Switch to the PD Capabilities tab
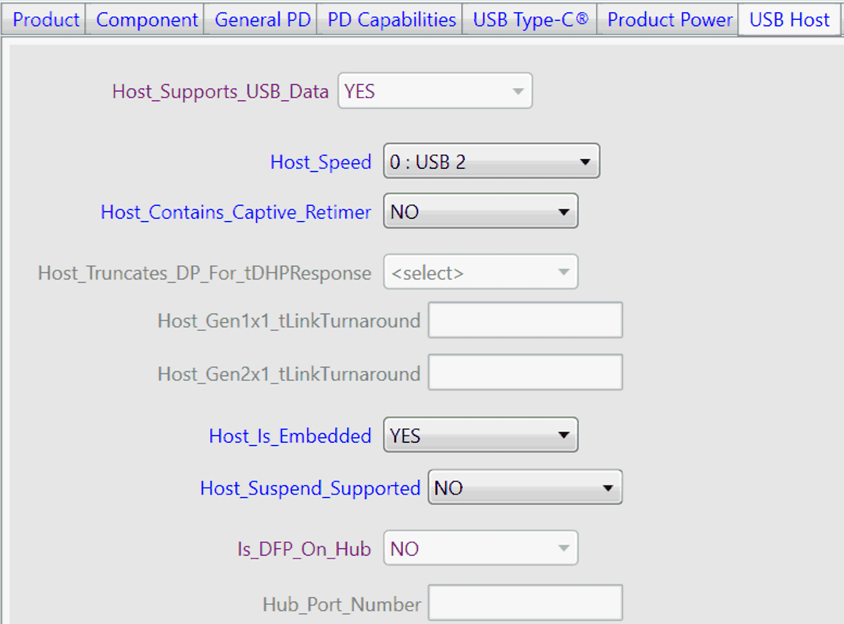This screenshot has height=624, width=844. [389, 19]
